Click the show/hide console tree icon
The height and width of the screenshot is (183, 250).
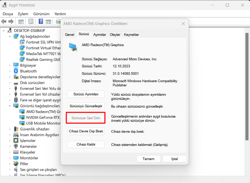pos(21,22)
